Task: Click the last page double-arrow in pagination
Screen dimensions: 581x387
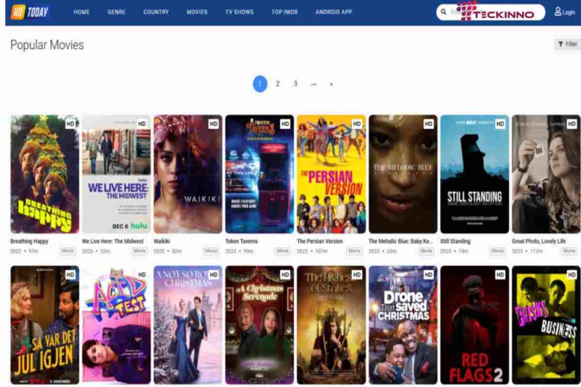Action: pyautogui.click(x=331, y=84)
